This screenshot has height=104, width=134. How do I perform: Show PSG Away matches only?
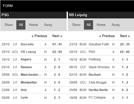coord(48,25)
